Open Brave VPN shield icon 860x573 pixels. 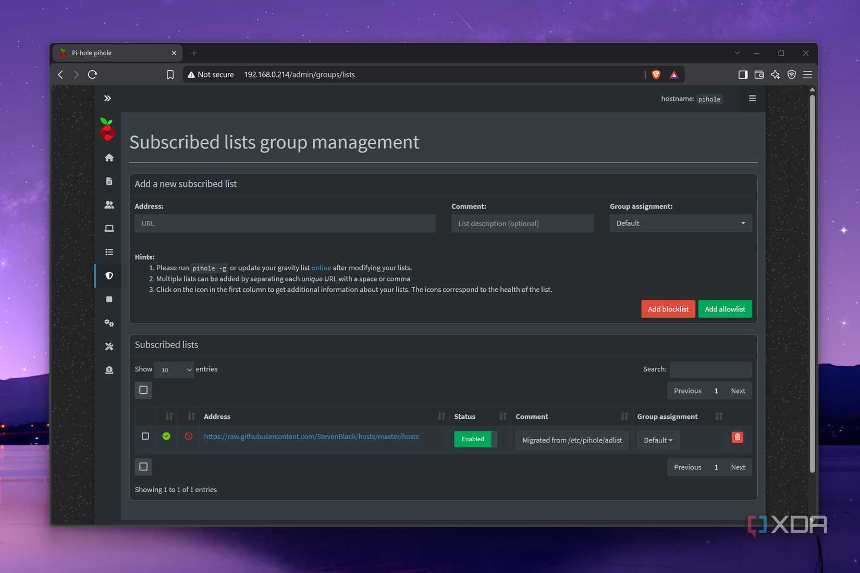tap(792, 74)
